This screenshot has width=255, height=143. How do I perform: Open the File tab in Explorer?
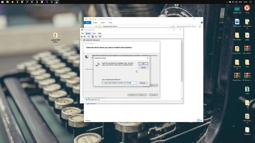coord(88,23)
